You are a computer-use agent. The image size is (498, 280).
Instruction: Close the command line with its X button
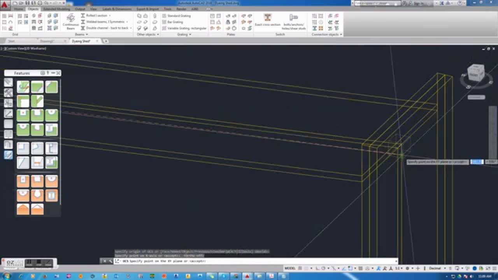(105, 261)
